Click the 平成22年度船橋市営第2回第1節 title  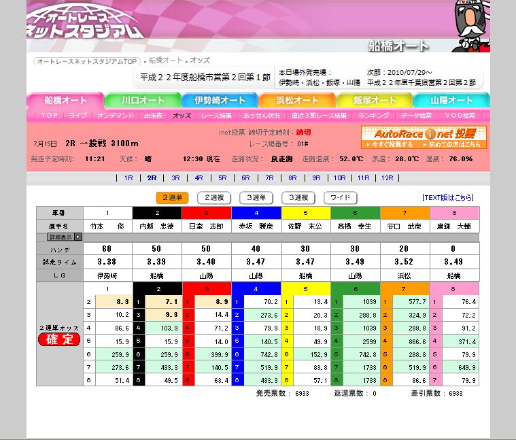click(205, 78)
